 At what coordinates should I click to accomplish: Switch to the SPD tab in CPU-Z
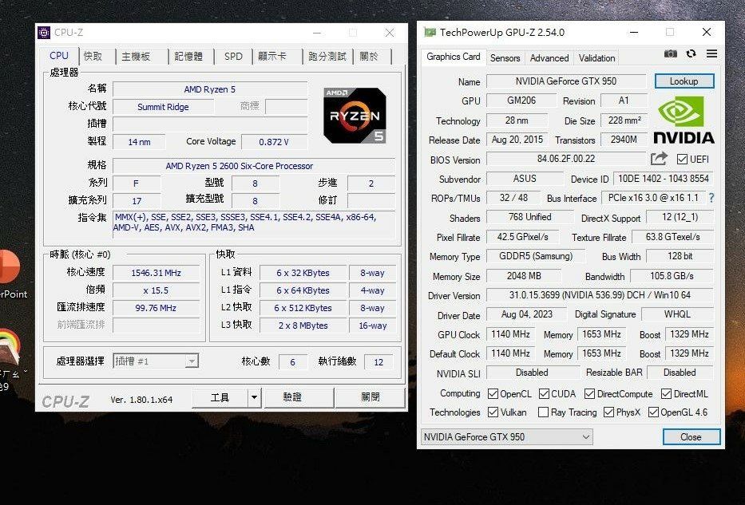tap(233, 57)
